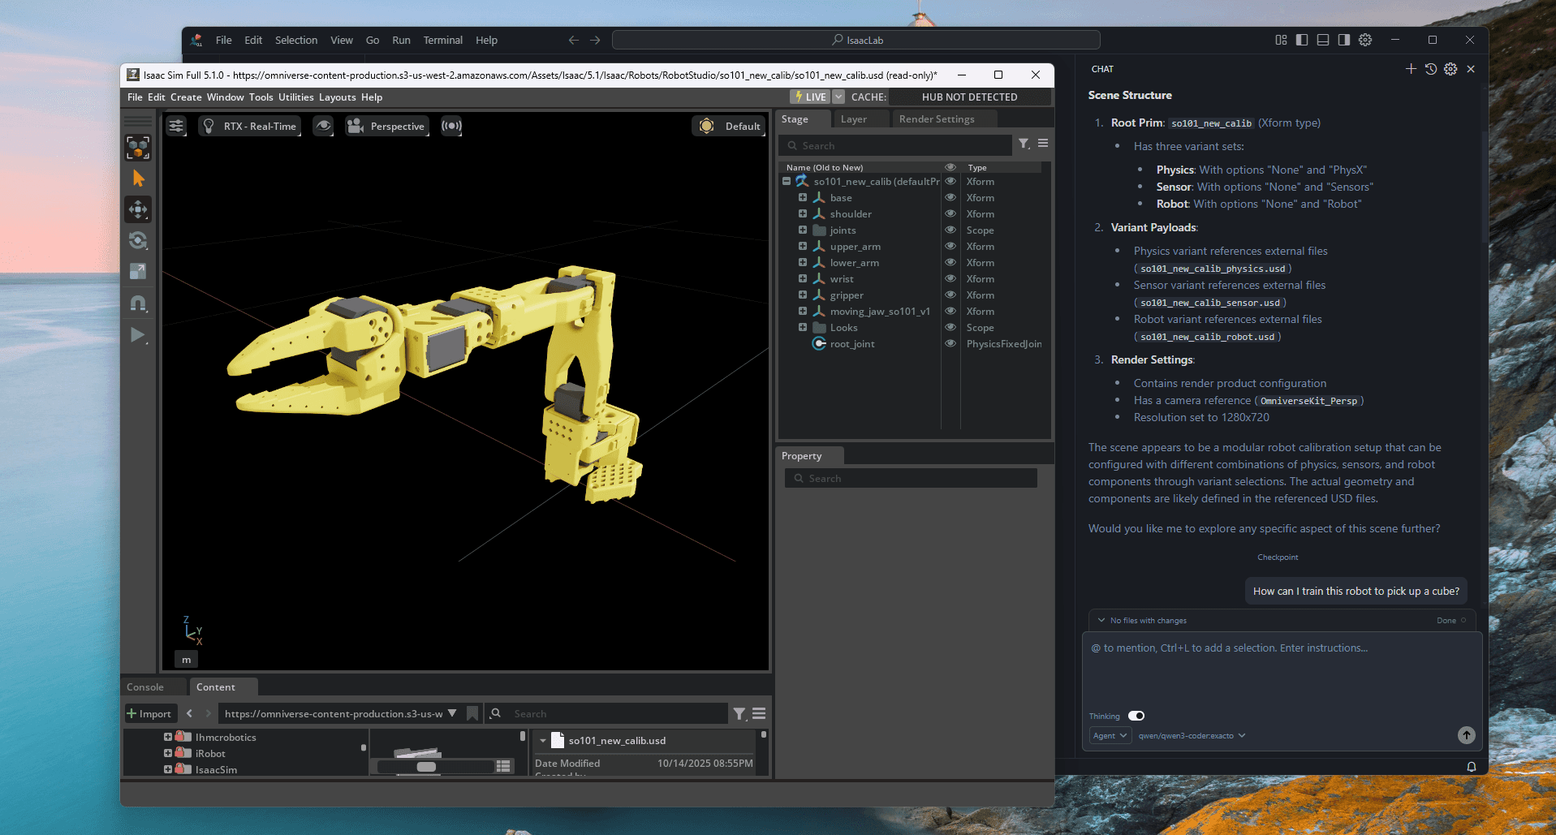Switch to the Render Settings tab
The height and width of the screenshot is (835, 1556).
(x=937, y=119)
